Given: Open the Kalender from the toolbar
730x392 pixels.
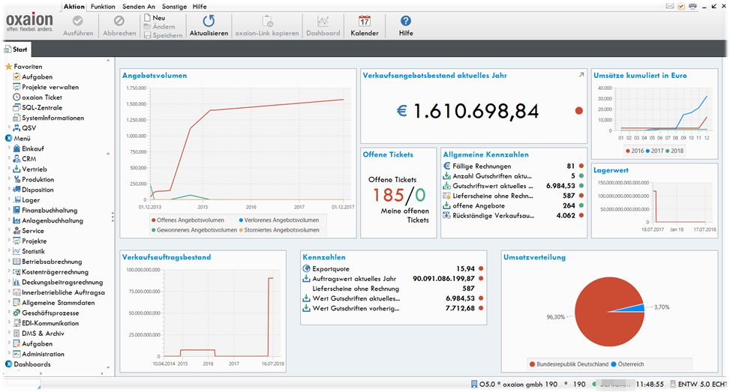Looking at the screenshot, I should pyautogui.click(x=365, y=22).
